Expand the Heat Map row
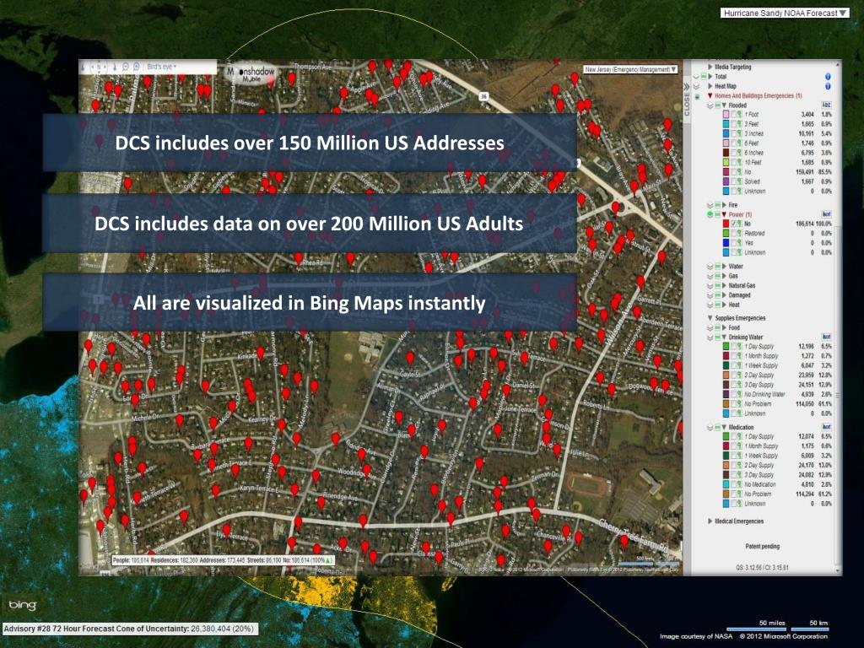The image size is (864, 648). click(710, 86)
